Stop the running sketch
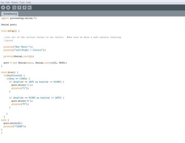The width and height of the screenshot is (185, 143). pyautogui.click(x=8, y=8)
